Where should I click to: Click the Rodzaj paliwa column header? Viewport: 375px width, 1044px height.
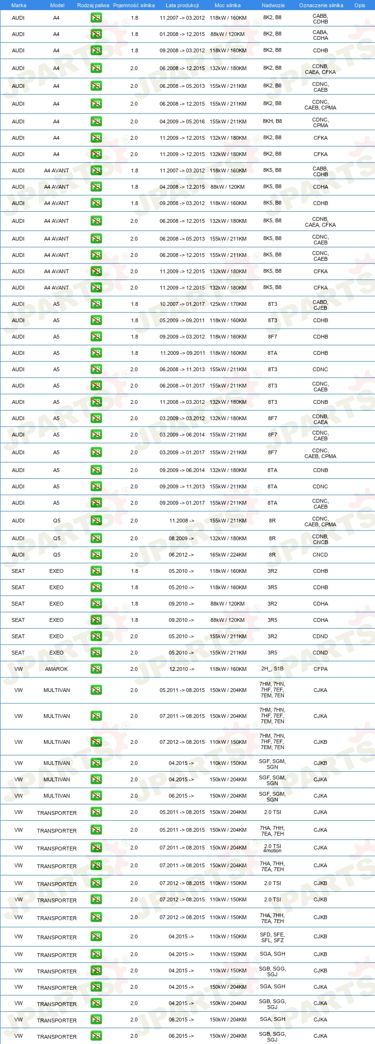click(x=93, y=5)
